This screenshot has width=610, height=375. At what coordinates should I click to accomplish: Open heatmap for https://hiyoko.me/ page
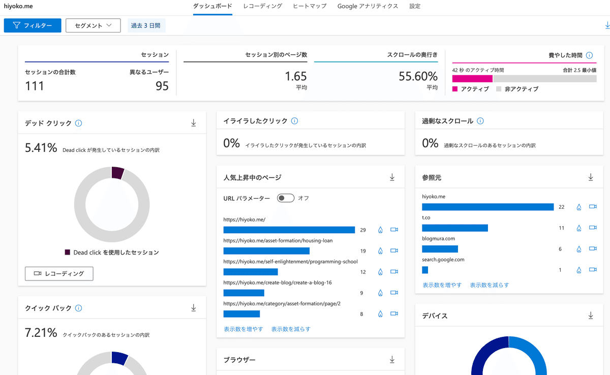[x=380, y=230]
